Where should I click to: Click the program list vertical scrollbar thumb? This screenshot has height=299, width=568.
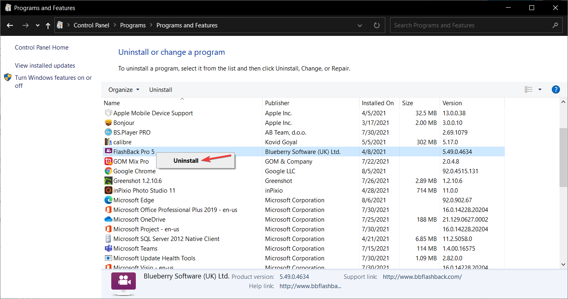tap(563, 157)
